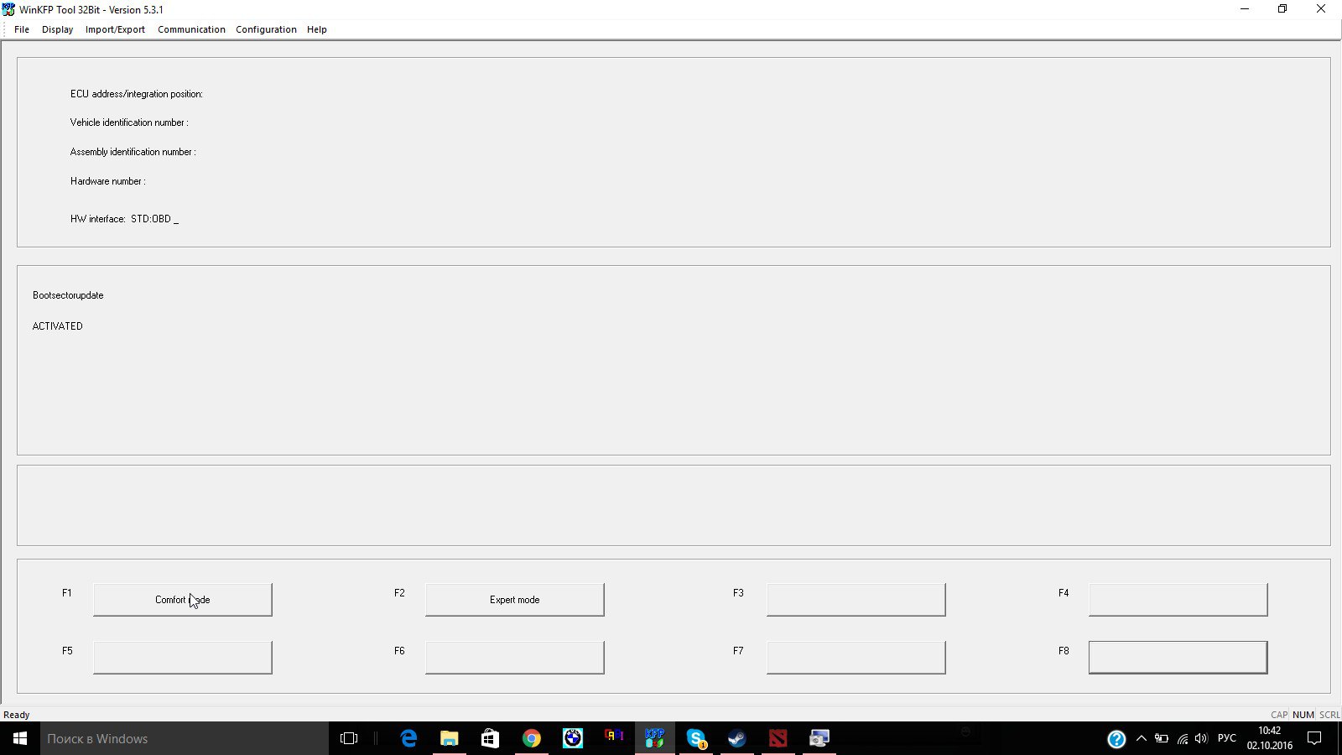Click the empty F3 button

[856, 600]
